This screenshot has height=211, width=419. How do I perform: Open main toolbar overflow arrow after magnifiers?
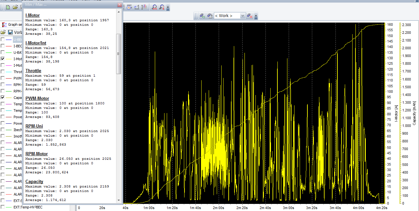[x=168, y=7]
